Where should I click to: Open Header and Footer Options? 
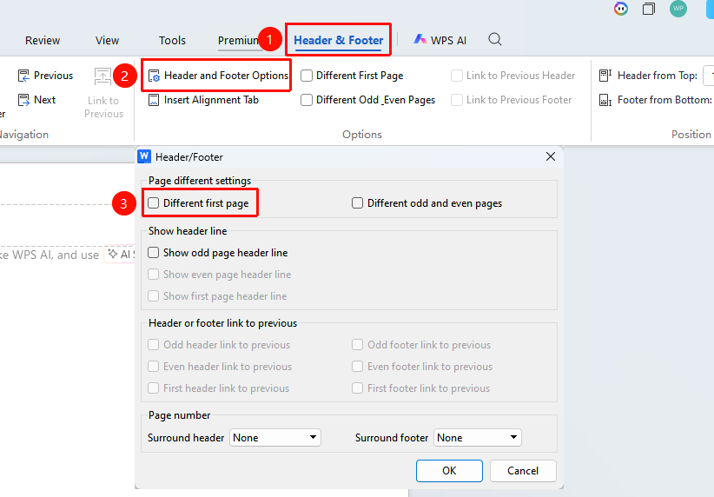219,76
